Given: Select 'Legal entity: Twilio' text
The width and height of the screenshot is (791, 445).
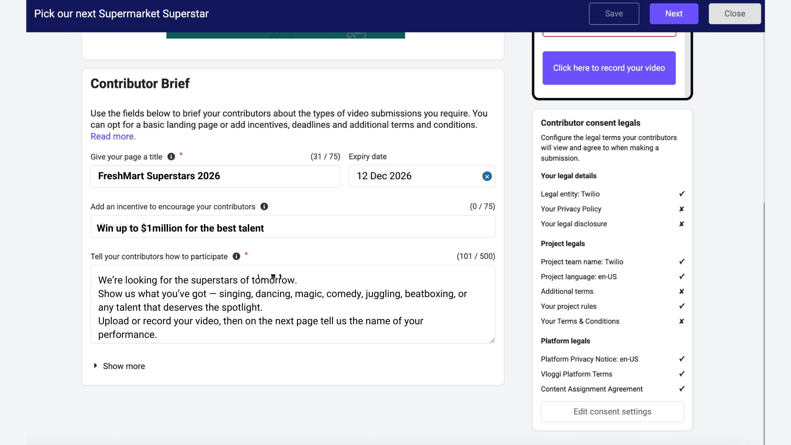Looking at the screenshot, I should pos(570,194).
